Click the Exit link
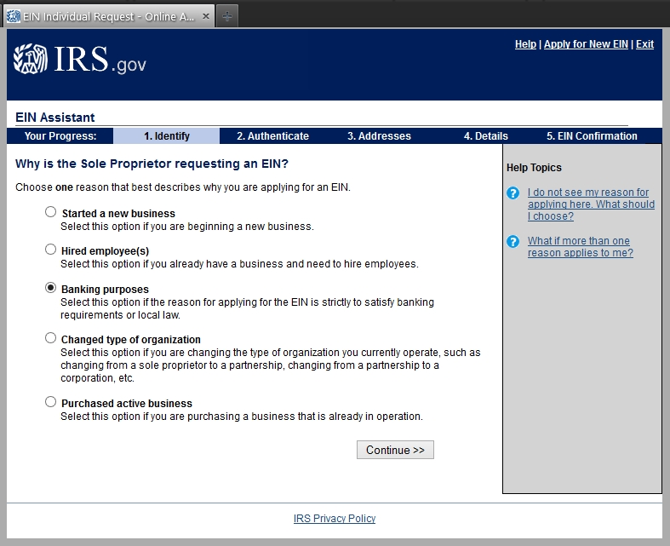Image resolution: width=670 pixels, height=546 pixels. tap(644, 44)
